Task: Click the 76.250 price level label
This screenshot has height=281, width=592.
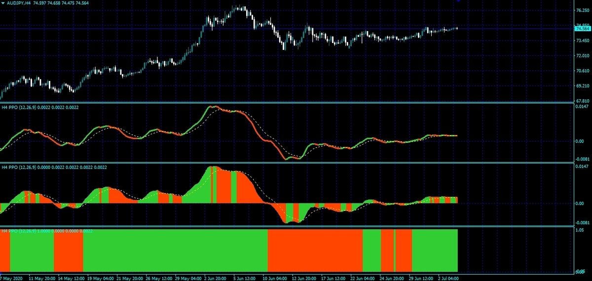Action: pos(583,10)
